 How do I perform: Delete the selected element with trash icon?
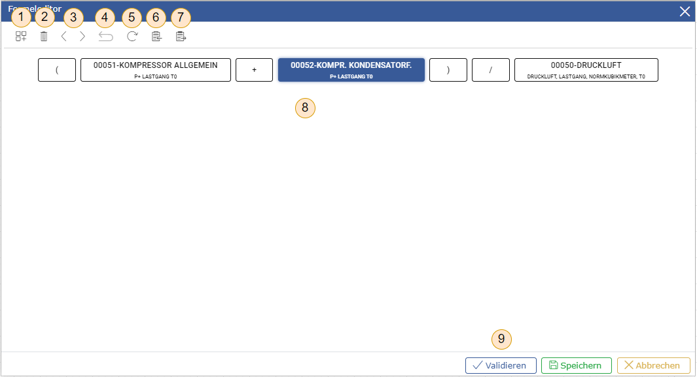pyautogui.click(x=44, y=37)
